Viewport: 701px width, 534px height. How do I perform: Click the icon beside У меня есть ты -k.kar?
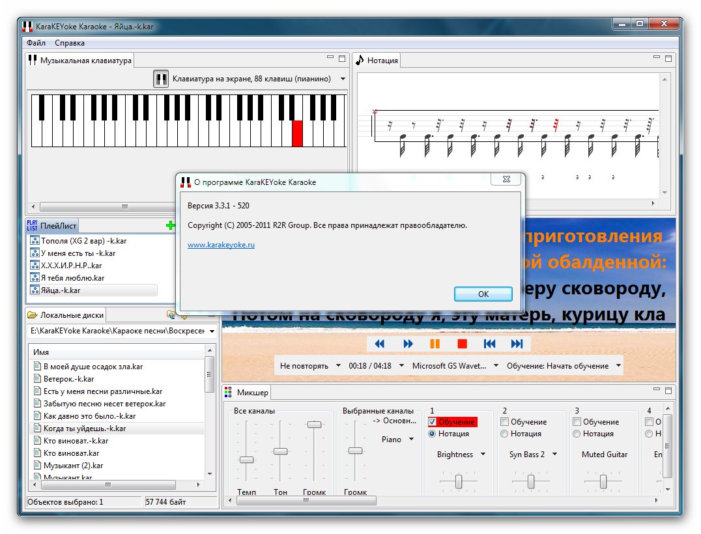coord(35,253)
